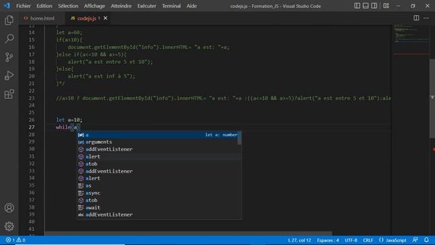Open the Customize Layout icon
The image size is (435, 245).
[386, 5]
